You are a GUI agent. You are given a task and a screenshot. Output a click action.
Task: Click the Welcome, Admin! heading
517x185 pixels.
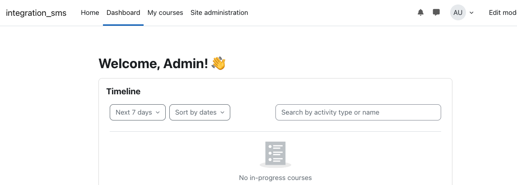tap(154, 63)
